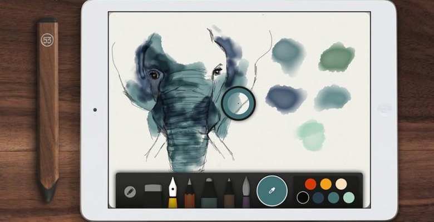The width and height of the screenshot is (434, 222).
Task: Pick the red-orange palette color
Action: click(x=310, y=184)
